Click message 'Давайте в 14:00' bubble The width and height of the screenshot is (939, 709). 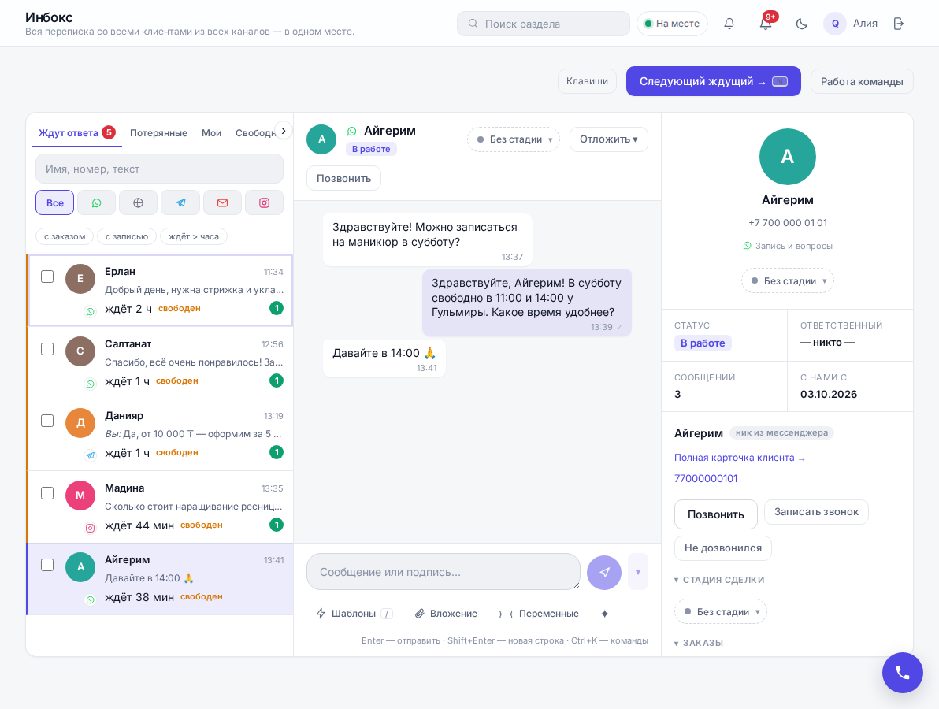tap(384, 358)
